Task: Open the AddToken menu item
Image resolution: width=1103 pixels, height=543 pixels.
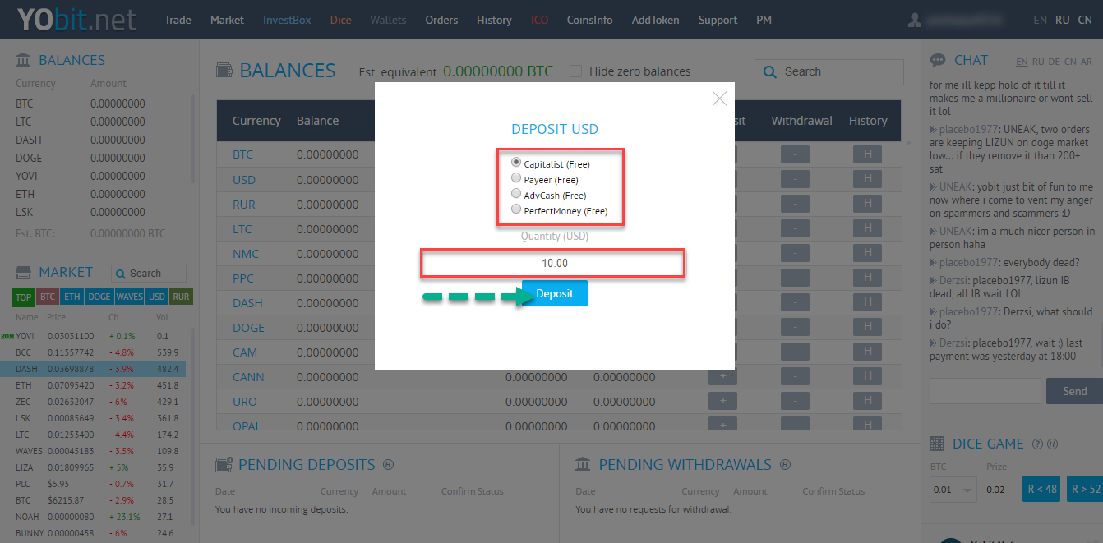Action: 655,20
